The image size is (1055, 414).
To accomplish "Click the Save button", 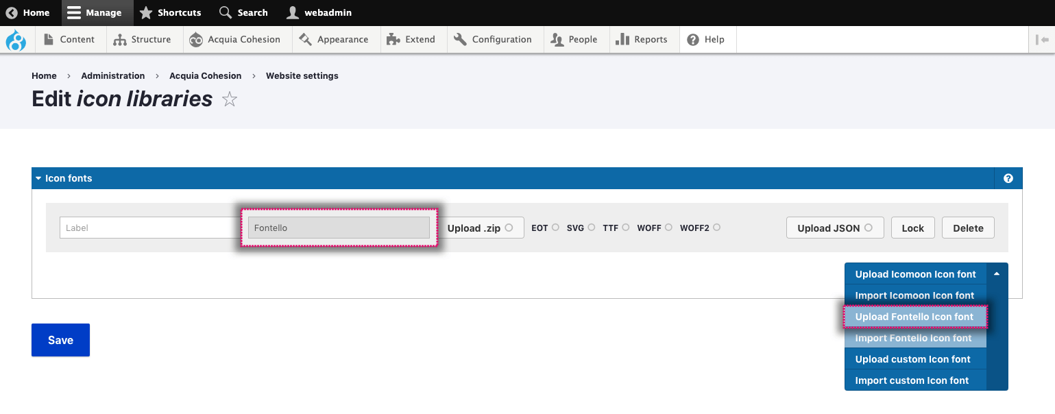I will pos(60,340).
